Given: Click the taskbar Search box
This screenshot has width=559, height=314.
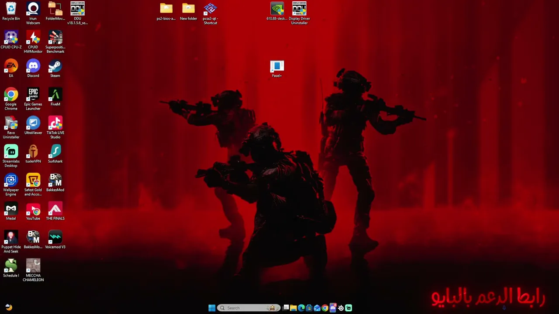Looking at the screenshot, I should coord(249,308).
